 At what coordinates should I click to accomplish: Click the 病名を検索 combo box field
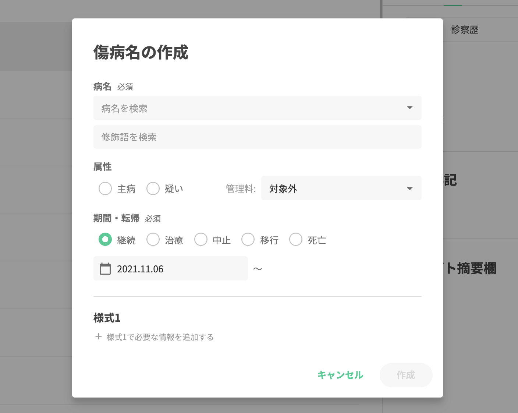point(258,108)
